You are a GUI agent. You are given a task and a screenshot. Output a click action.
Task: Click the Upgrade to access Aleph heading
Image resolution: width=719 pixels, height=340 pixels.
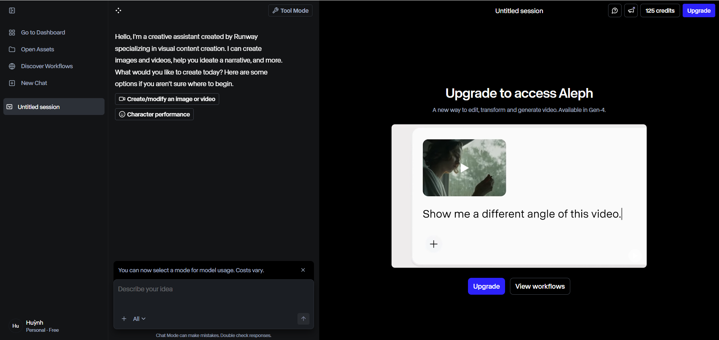[x=519, y=93]
